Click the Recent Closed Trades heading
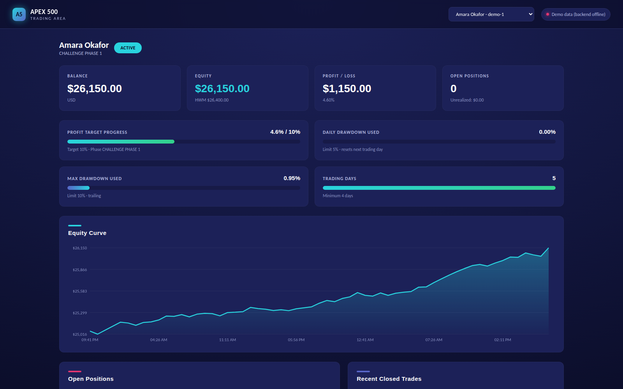The width and height of the screenshot is (623, 389). (389, 379)
